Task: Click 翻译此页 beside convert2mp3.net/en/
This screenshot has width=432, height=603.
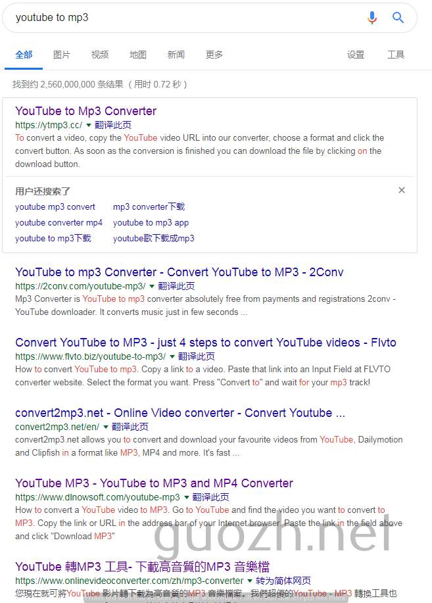Action: coord(130,427)
